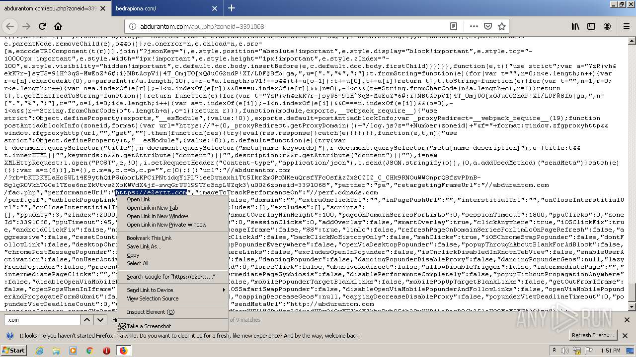This screenshot has height=357, width=636.
Task: Go to the Firefox home page
Action: coord(58,26)
